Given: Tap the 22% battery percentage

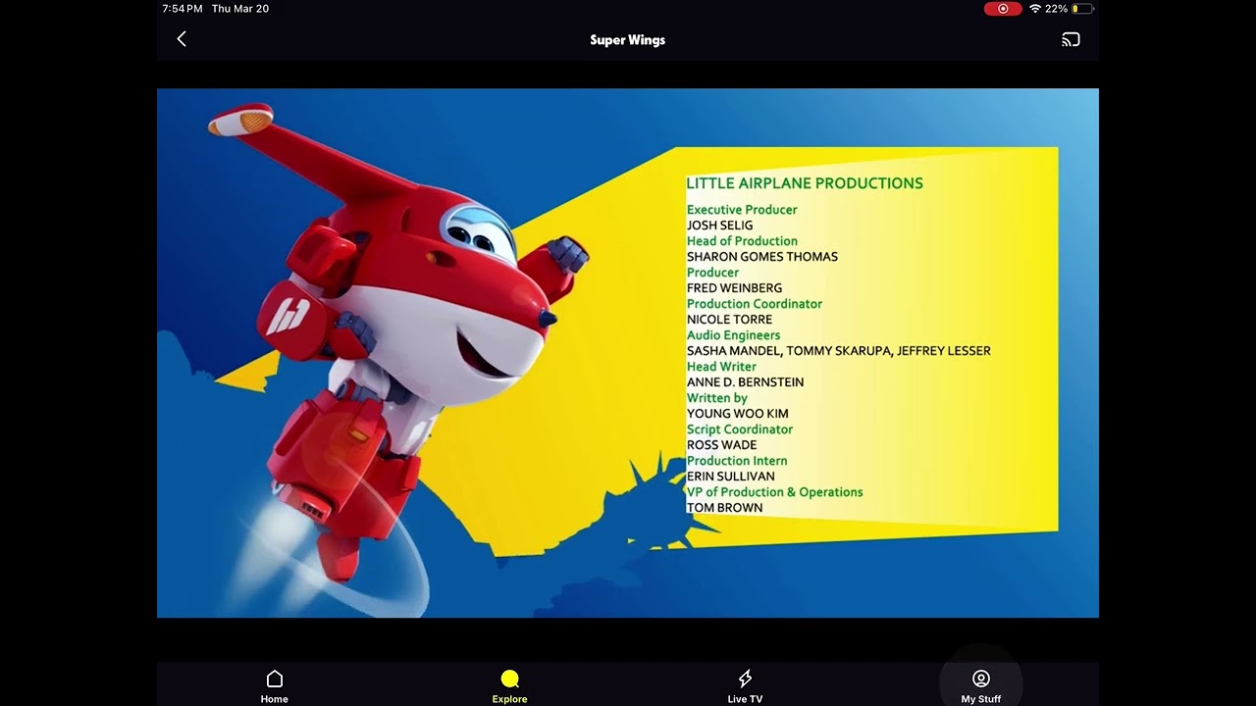Looking at the screenshot, I should pyautogui.click(x=1057, y=9).
